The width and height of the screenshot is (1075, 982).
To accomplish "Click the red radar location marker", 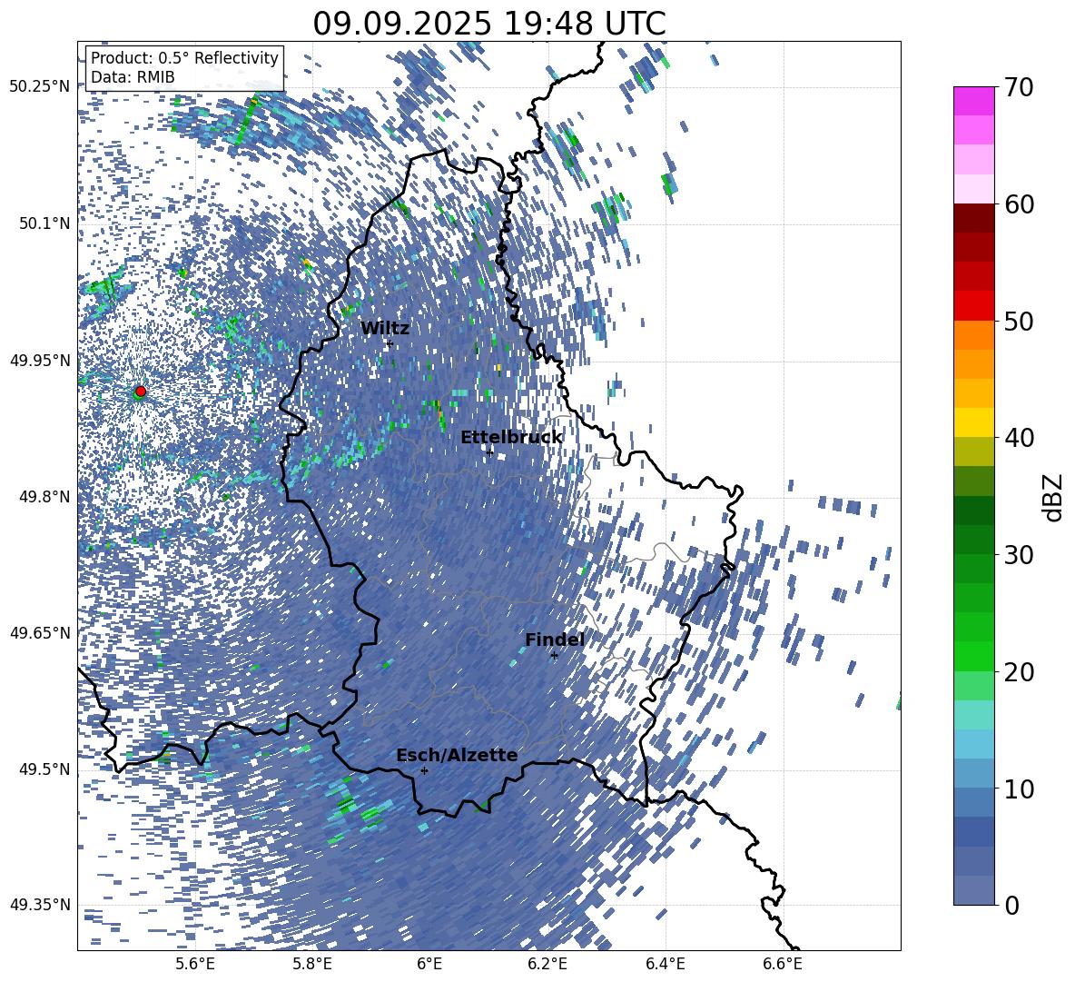I will point(141,391).
